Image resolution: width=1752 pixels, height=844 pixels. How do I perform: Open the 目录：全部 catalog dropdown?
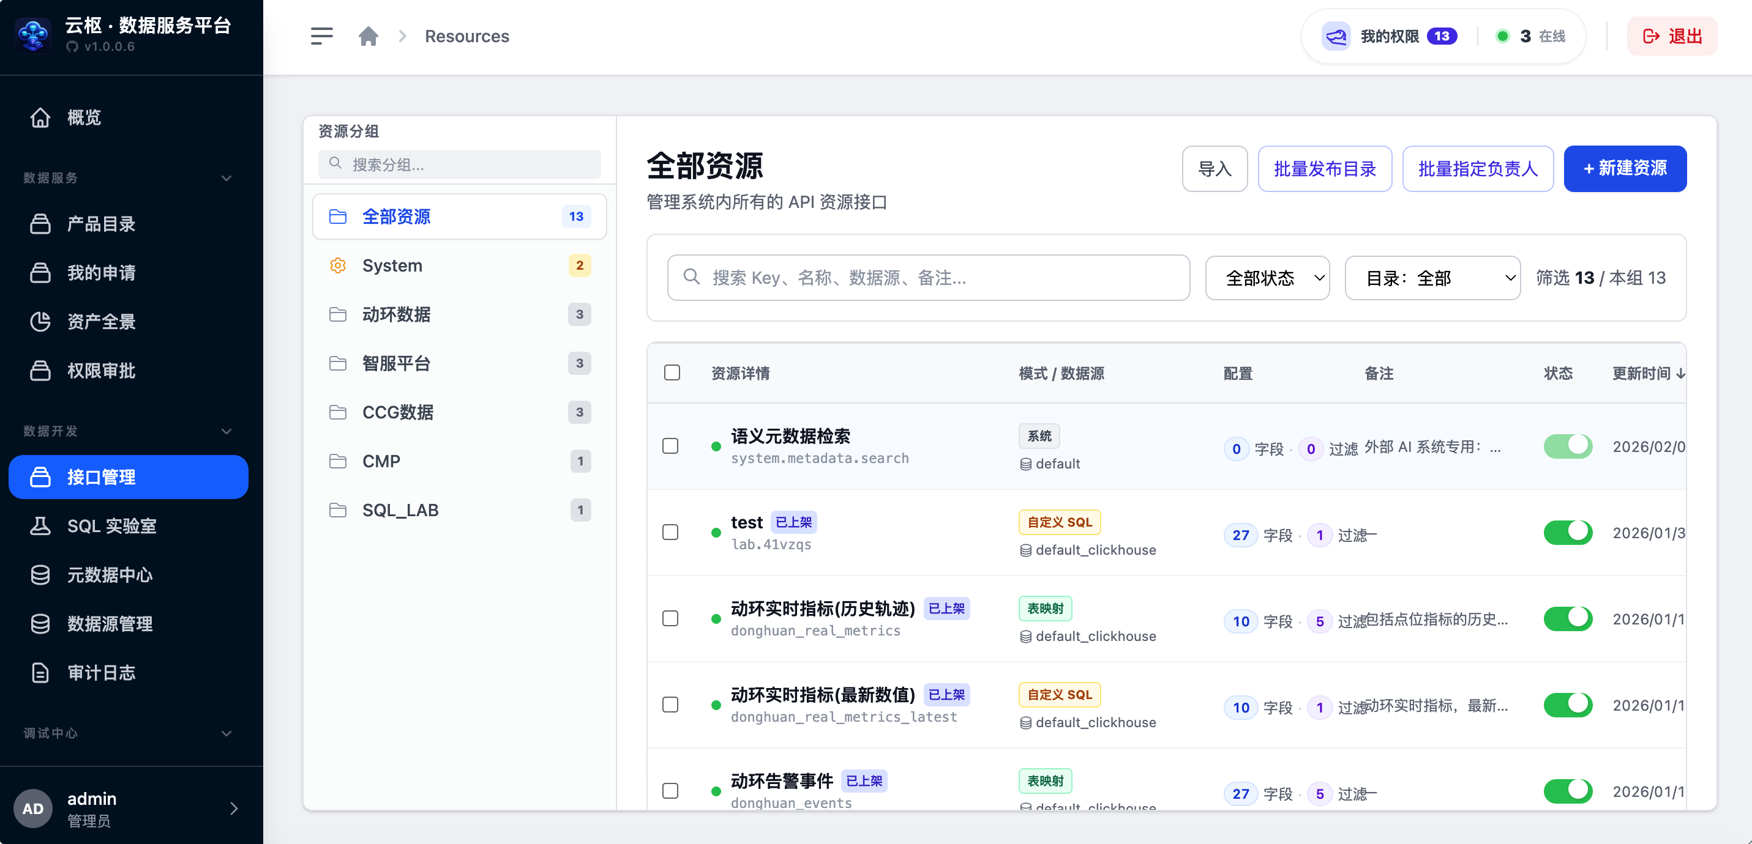(x=1432, y=278)
